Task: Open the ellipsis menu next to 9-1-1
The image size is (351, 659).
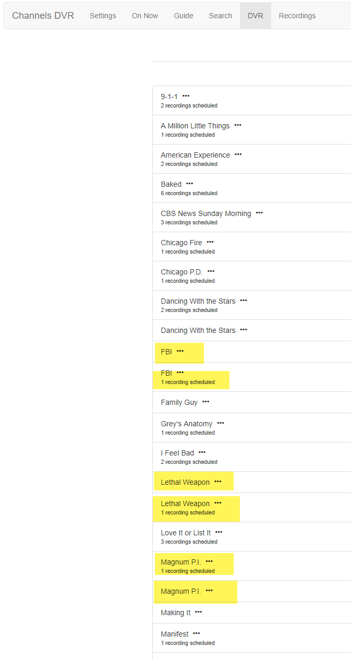Action: click(x=186, y=96)
